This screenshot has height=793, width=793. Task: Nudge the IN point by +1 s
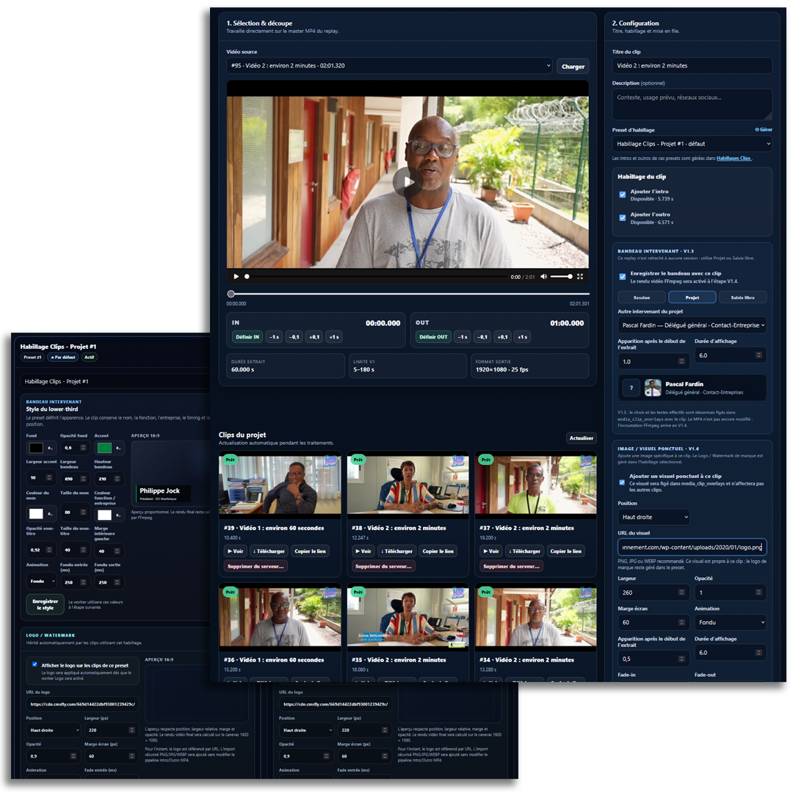(x=334, y=337)
